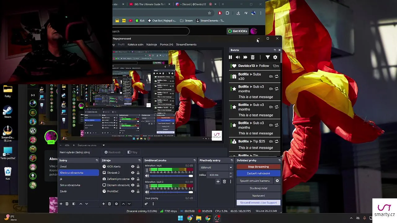This screenshot has height=223, width=397.
Task: Click the Stop Streaming button
Action: 258,167
